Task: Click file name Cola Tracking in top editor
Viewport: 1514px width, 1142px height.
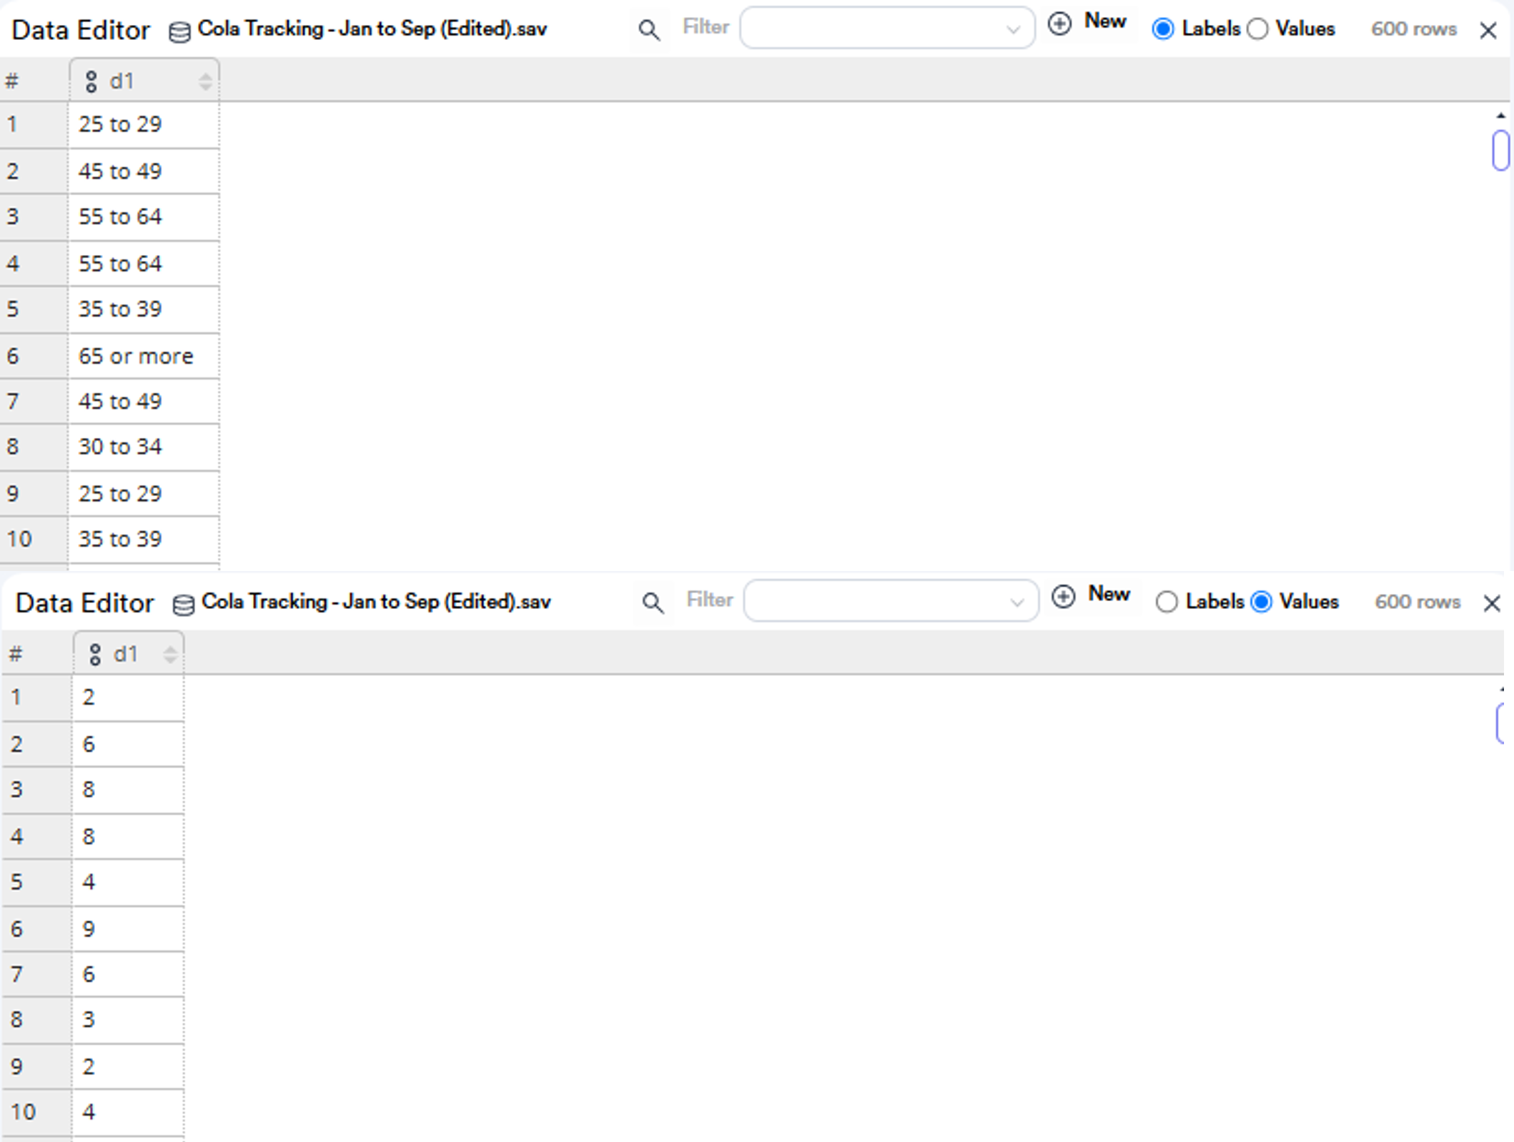Action: [x=372, y=29]
